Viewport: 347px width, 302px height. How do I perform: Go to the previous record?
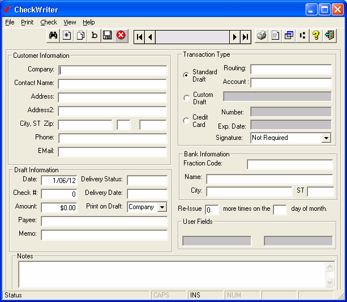150,37
